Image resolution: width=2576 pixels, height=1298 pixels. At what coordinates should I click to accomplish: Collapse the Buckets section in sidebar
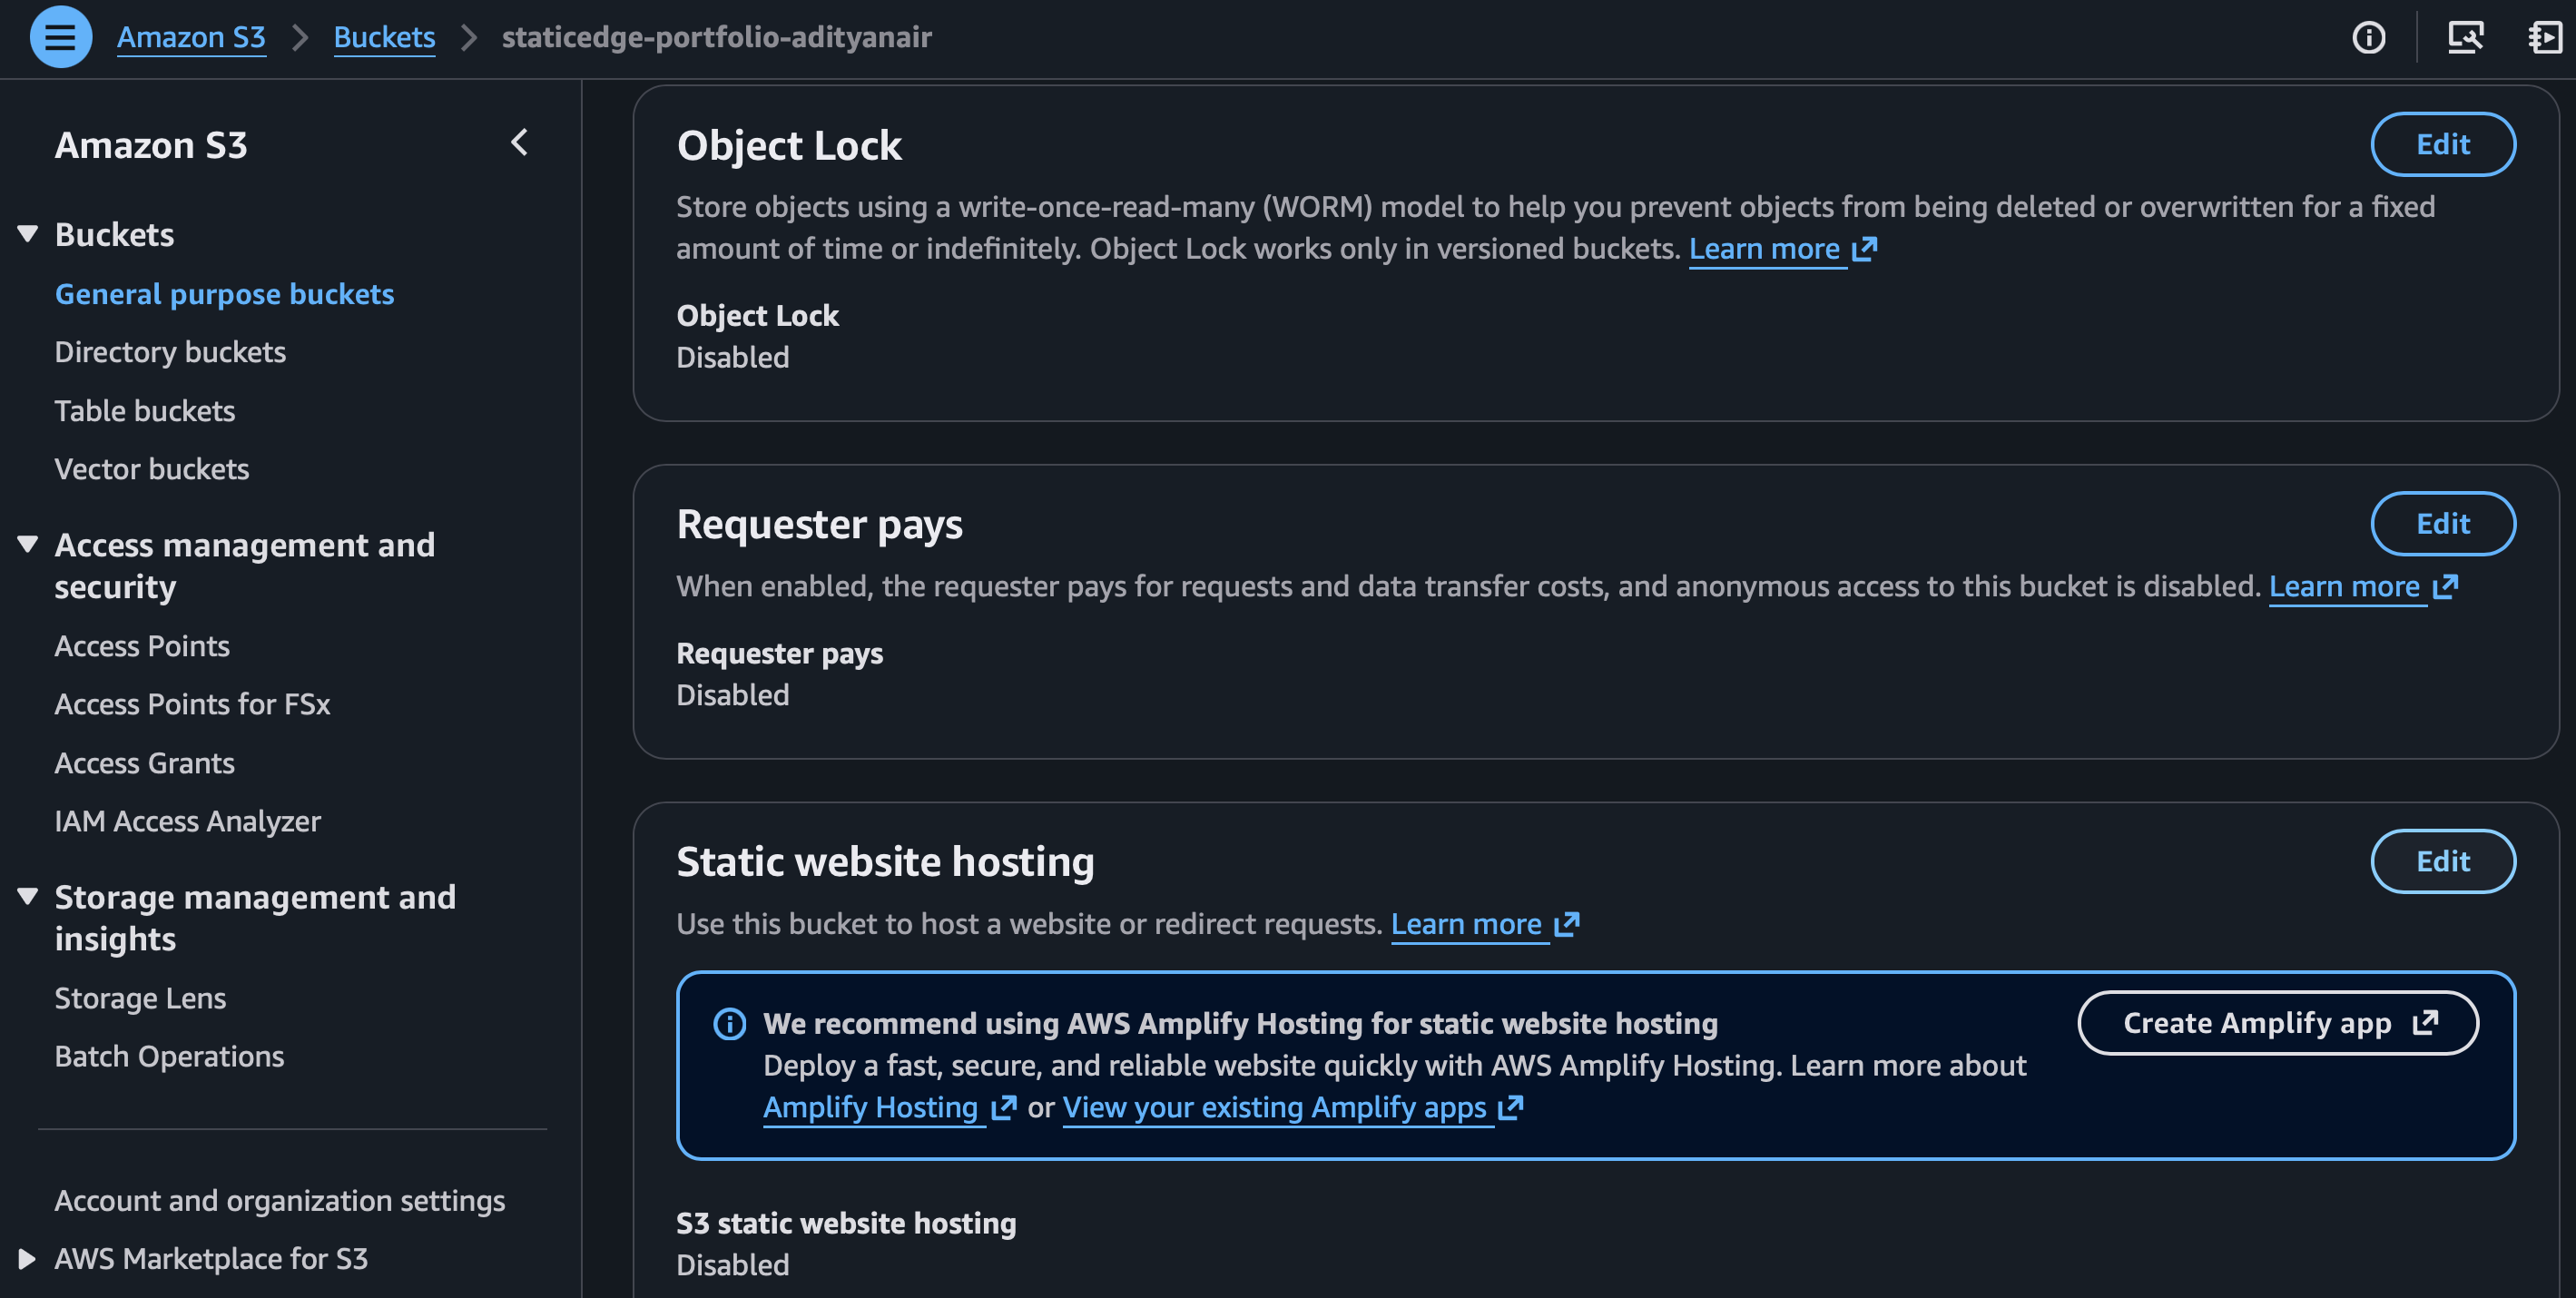click(x=28, y=234)
